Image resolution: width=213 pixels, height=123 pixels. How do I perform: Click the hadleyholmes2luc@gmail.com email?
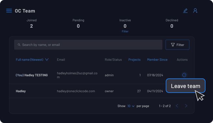pyautogui.click(x=77, y=75)
